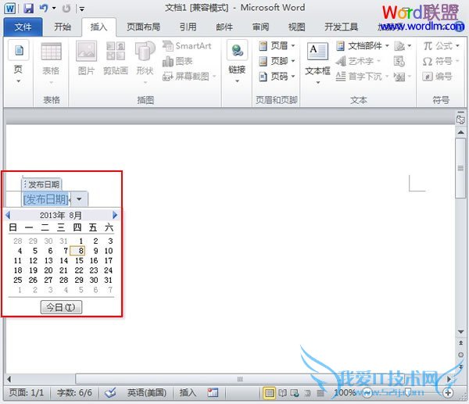469x404 pixels.
Task: Switch to the 开始 tab
Action: click(63, 27)
